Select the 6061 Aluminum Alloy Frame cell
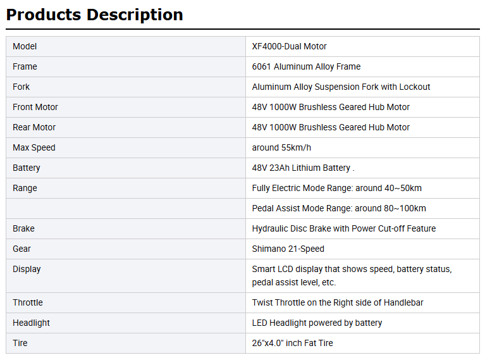Image resolution: width=485 pixels, height=360 pixels. tap(362, 66)
